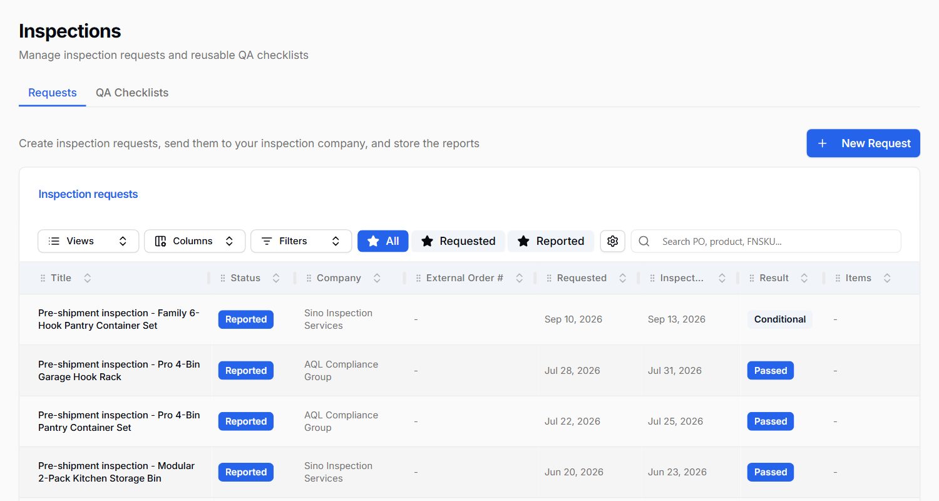Sort by Inspect... column arrows
939x501 pixels.
click(x=722, y=278)
